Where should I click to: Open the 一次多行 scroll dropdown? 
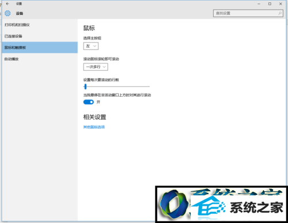[x=96, y=67]
